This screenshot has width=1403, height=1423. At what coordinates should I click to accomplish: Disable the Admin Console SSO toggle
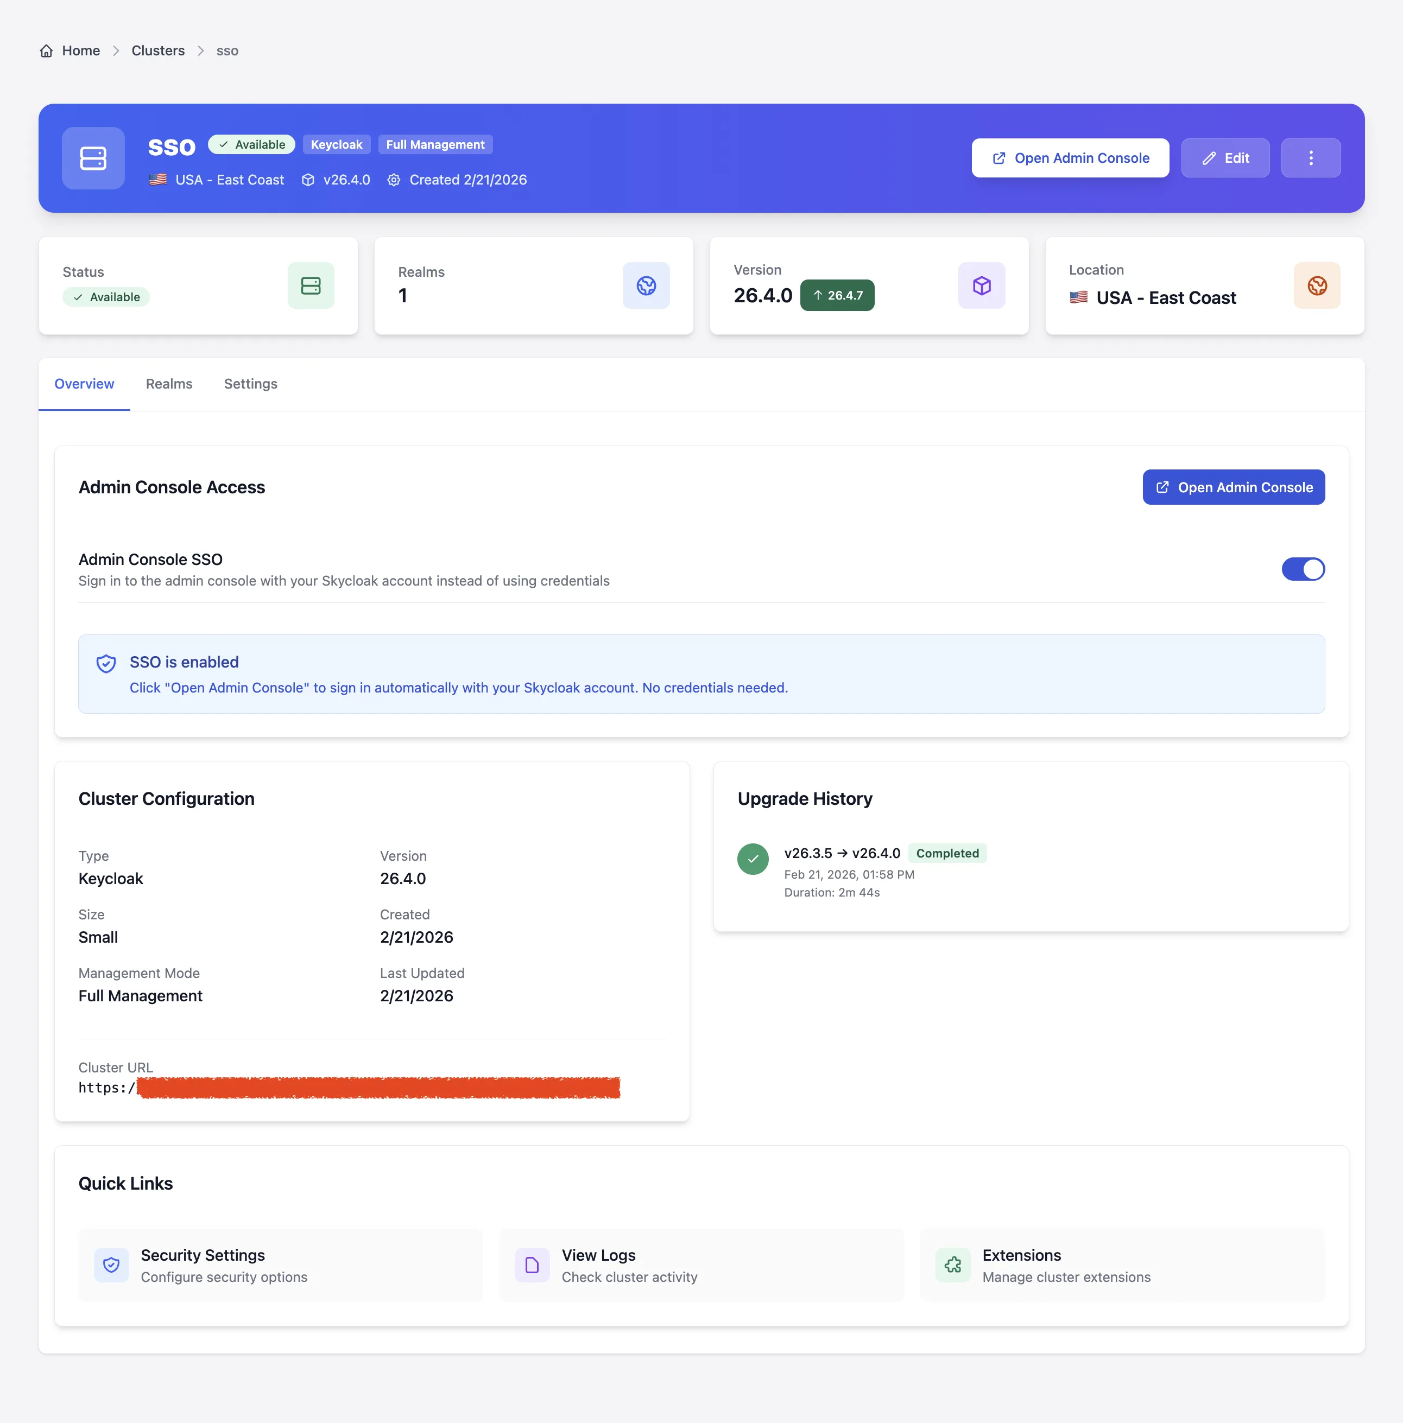pos(1303,569)
